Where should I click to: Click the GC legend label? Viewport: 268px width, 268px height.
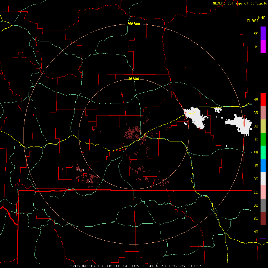click(x=256, y=205)
